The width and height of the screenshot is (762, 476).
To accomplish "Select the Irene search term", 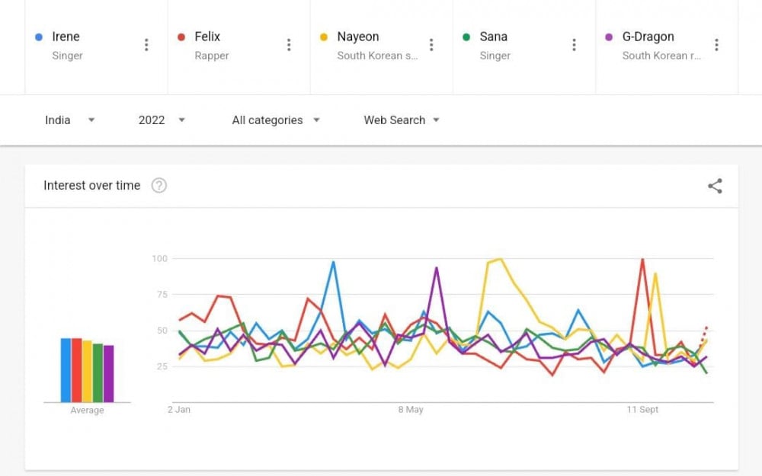I will coord(66,37).
